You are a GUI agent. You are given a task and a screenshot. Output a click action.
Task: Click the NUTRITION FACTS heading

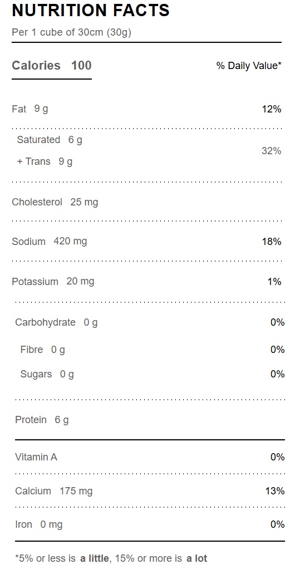point(91,11)
